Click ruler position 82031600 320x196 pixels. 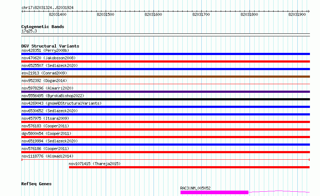tap(153, 14)
